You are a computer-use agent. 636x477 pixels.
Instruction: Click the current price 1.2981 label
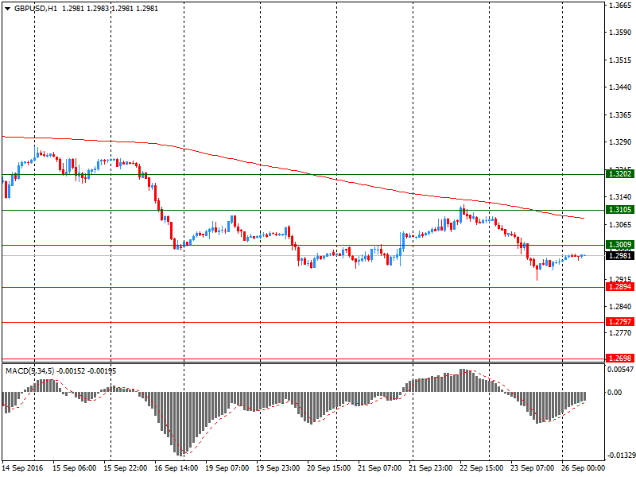(x=620, y=255)
